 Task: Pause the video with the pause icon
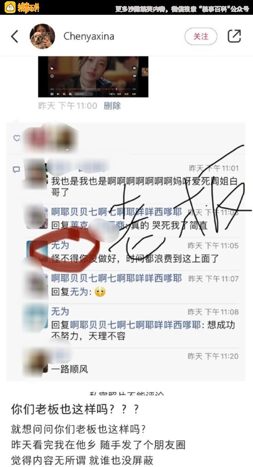[52, 94]
